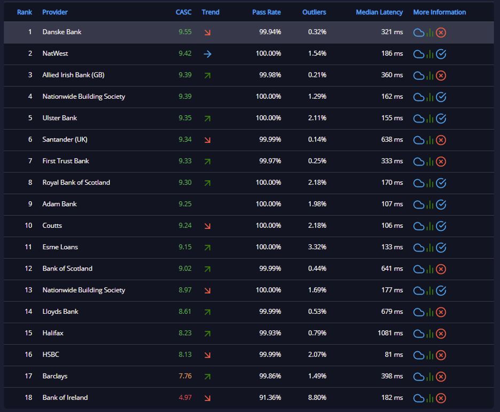Click the red X icon for HSBC

tap(441, 355)
